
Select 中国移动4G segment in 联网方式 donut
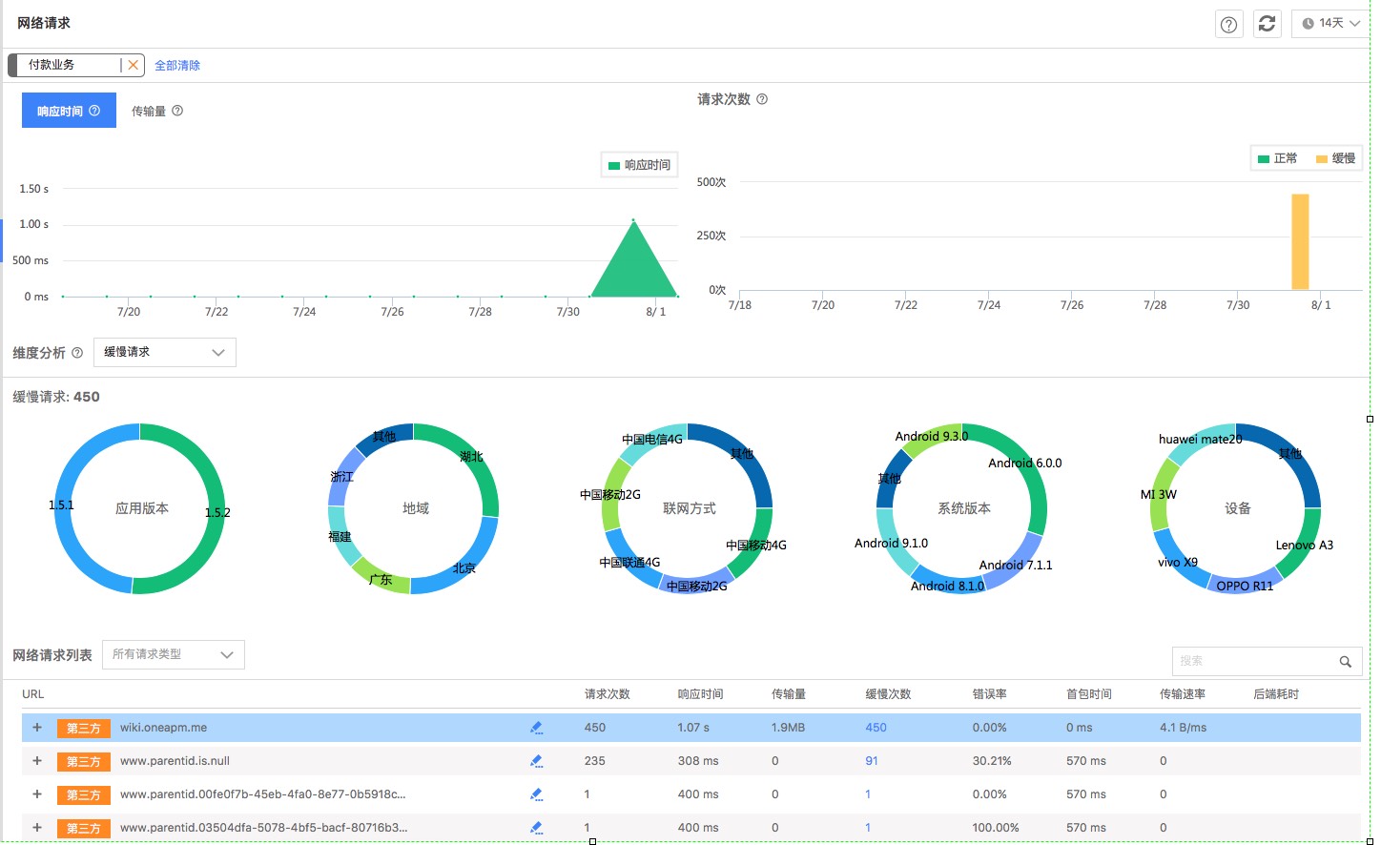[755, 546]
